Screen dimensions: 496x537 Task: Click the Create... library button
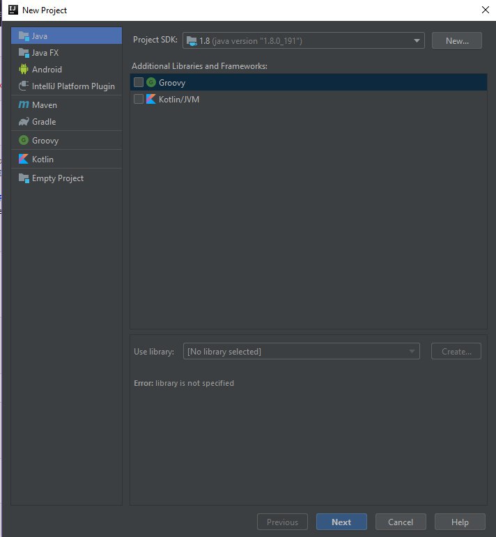[456, 351]
